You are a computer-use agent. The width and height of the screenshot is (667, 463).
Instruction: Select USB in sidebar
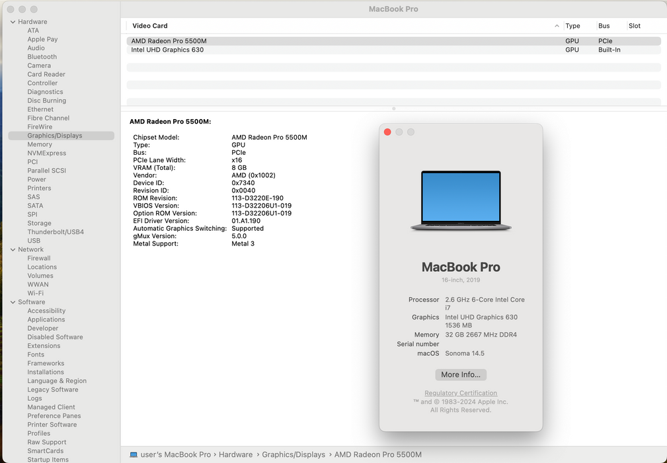pos(34,241)
